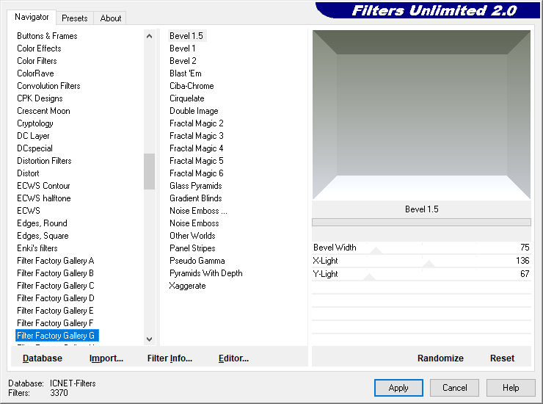Select Color Effects category

click(x=39, y=48)
